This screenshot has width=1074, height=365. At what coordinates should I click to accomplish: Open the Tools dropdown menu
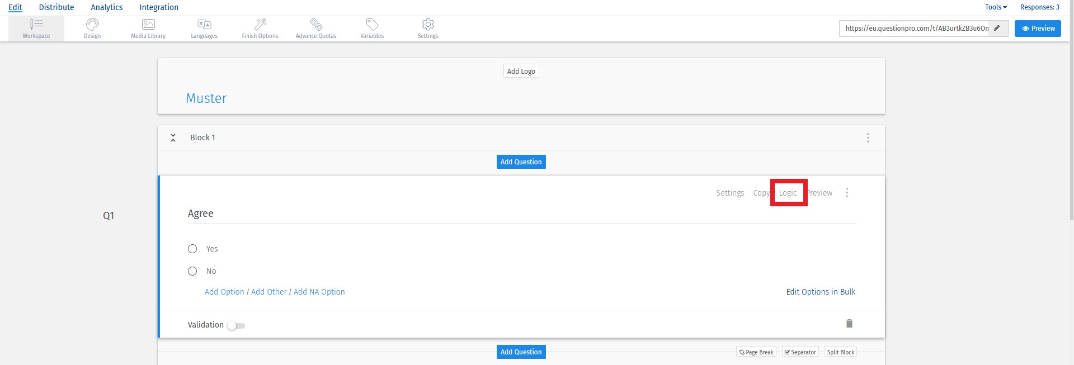click(996, 7)
